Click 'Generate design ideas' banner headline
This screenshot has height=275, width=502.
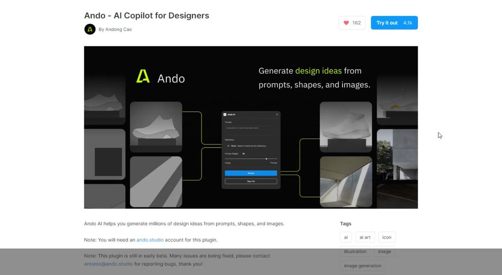pos(314,77)
